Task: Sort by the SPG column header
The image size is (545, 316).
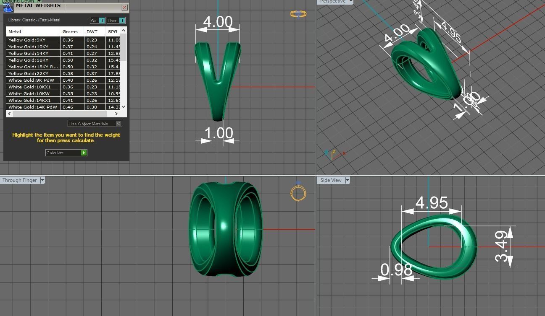Action: [x=113, y=31]
